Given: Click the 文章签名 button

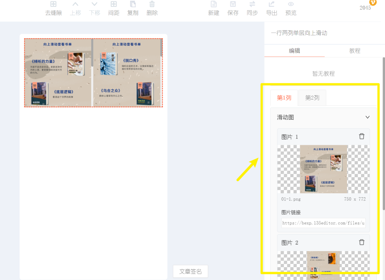Looking at the screenshot, I should click(190, 271).
